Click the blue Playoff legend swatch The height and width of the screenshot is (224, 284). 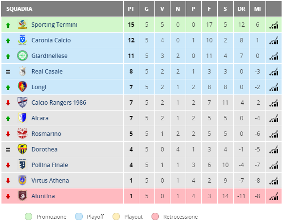(79, 216)
